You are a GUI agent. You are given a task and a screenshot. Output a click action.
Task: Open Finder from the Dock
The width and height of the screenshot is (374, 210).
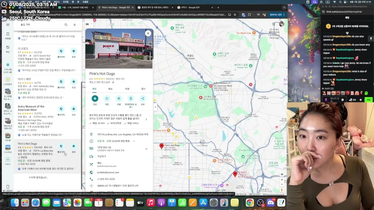[15, 202]
